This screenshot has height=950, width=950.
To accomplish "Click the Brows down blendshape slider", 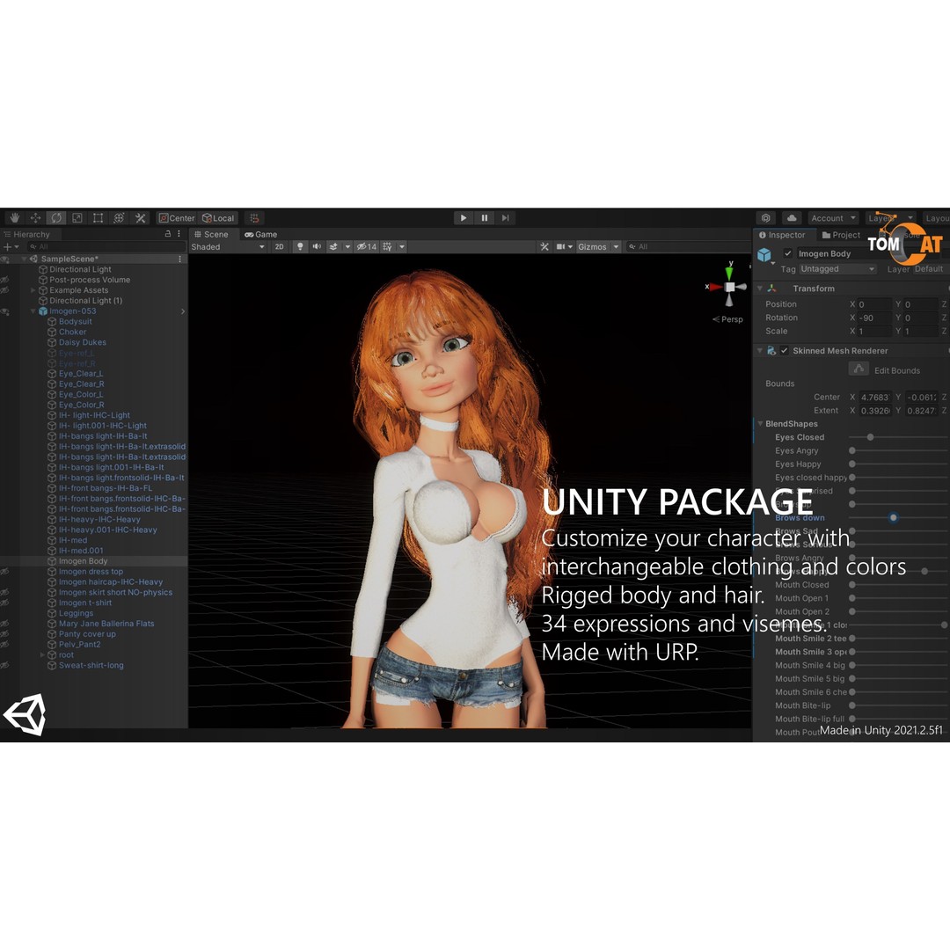I will tap(898, 517).
